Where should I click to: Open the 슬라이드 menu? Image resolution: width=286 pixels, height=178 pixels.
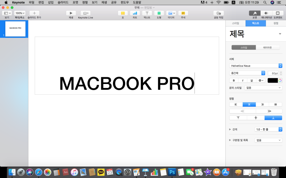(63, 2)
